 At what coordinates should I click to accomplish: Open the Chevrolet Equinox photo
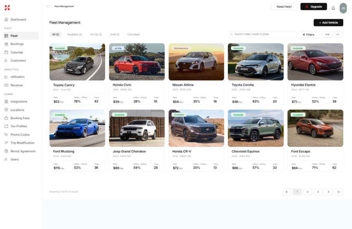click(256, 128)
